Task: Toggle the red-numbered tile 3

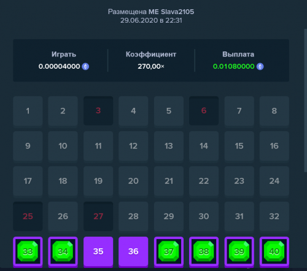Action: coord(98,111)
